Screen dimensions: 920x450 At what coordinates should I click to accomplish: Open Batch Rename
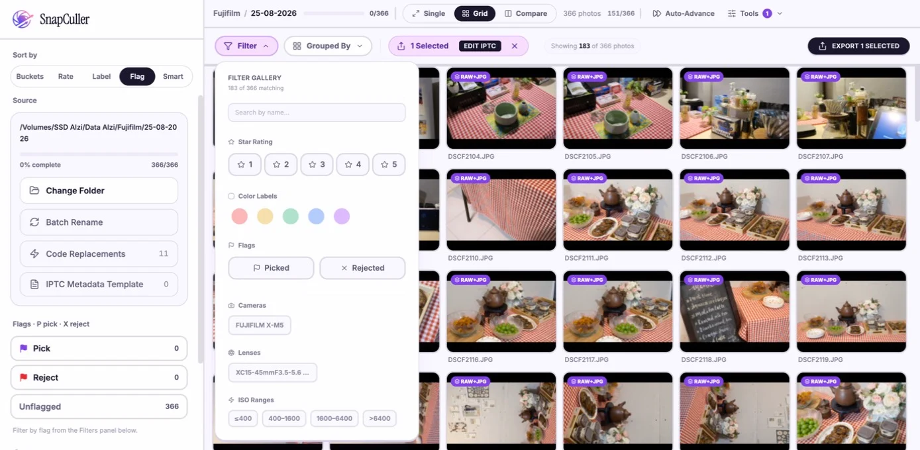click(x=99, y=222)
